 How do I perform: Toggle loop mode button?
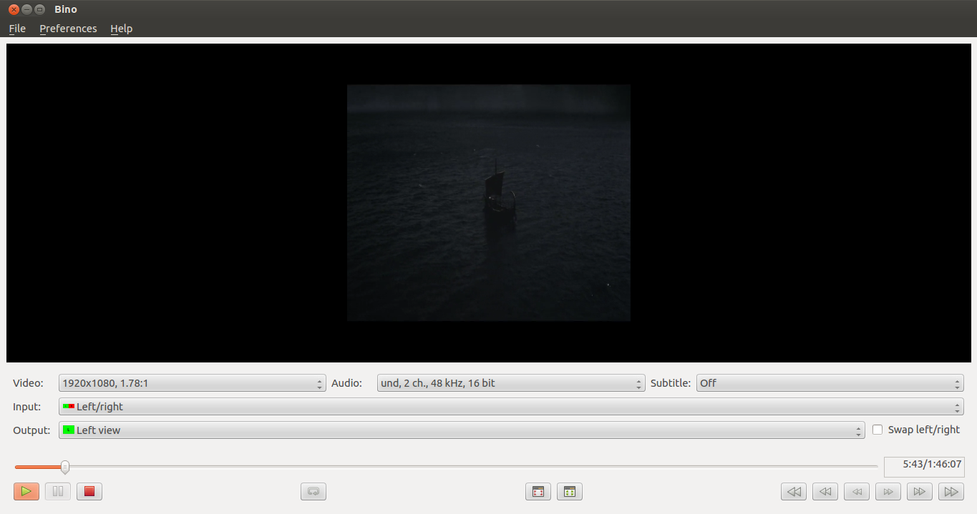(x=313, y=492)
